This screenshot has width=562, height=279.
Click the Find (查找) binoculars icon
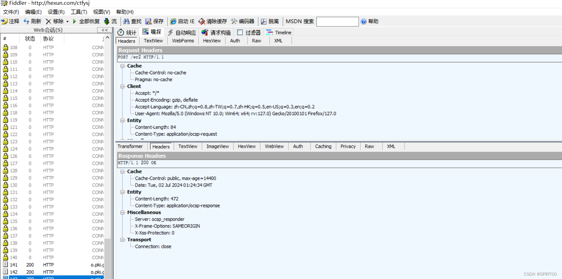(126, 21)
